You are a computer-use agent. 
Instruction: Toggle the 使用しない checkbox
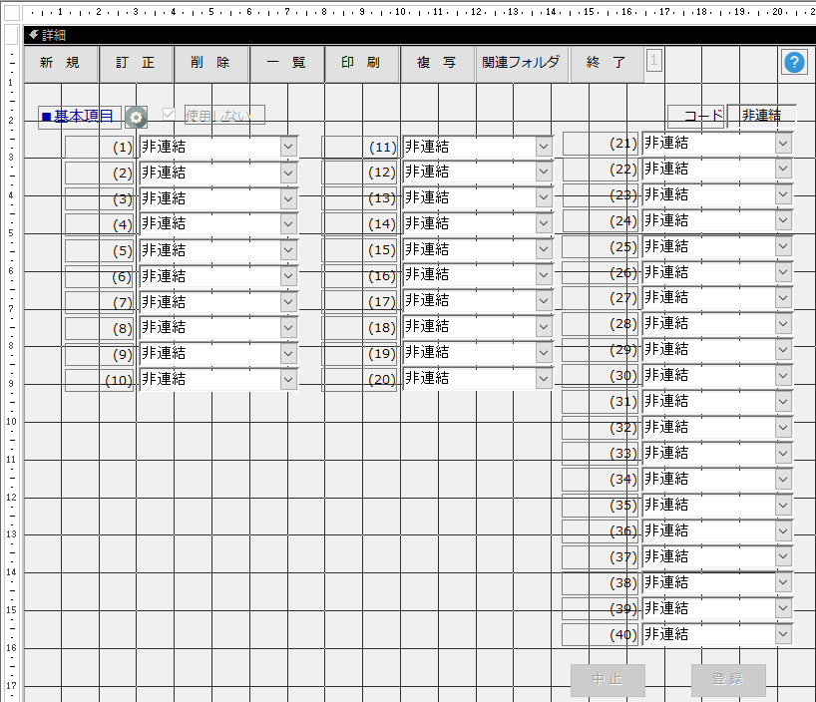169,114
